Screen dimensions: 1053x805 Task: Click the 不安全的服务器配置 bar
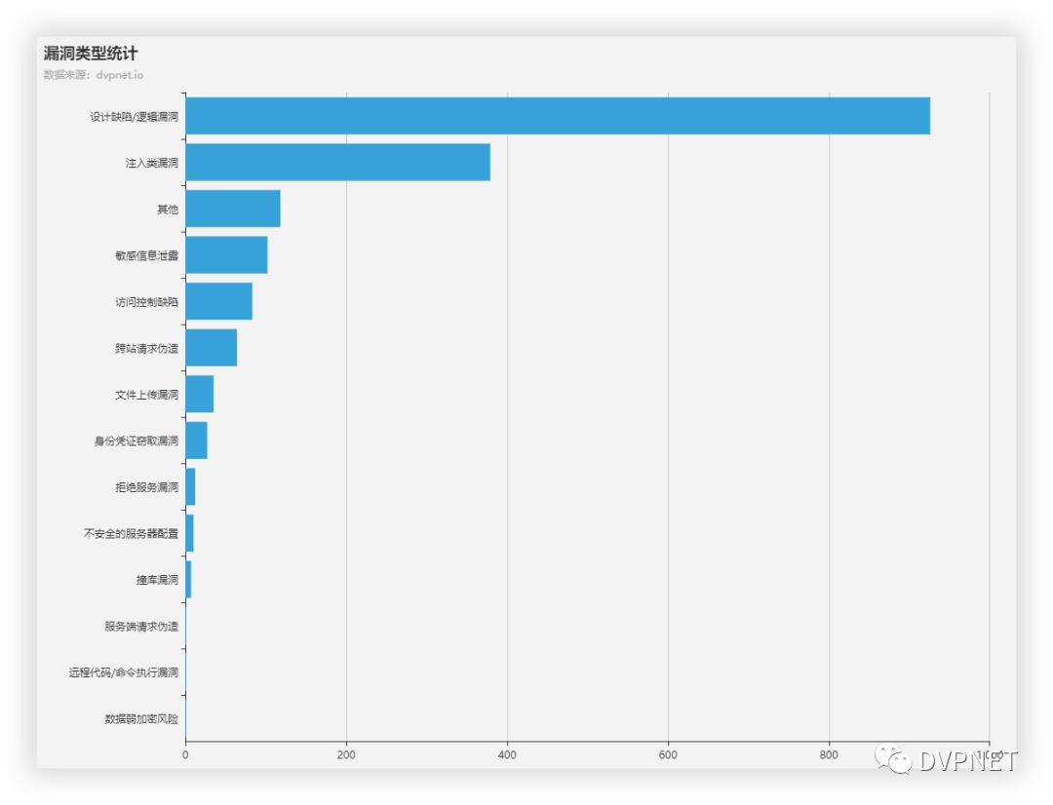point(189,532)
